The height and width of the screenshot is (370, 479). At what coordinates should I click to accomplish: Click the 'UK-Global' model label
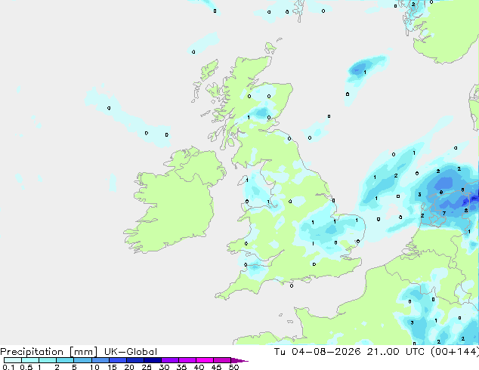coord(131,352)
